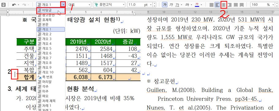Open the line spacing percent dropdown arrow
Image resolution: width=279 pixels, height=111 pixels.
[273, 5]
